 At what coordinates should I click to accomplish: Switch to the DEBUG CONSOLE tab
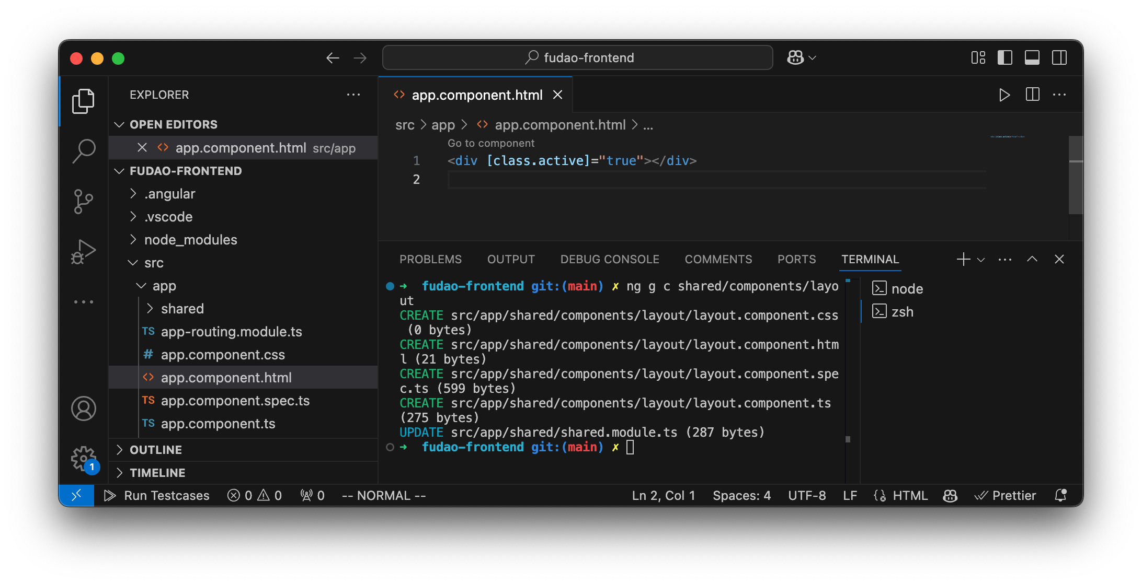click(609, 259)
